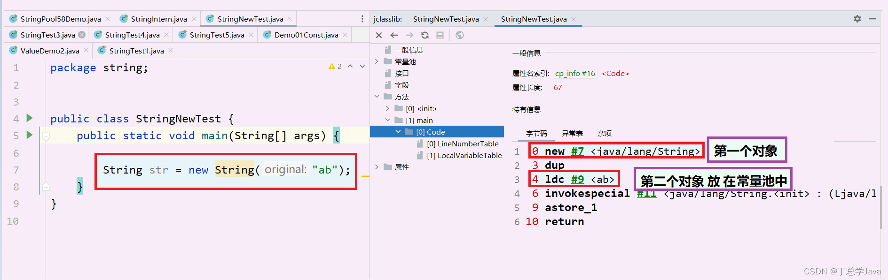
Task: Navigate forward in jclasslib viewer
Action: (409, 35)
